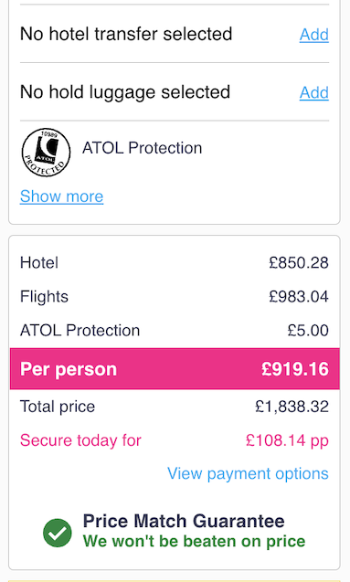Click the ATOL Protection £5.00 charge row
The width and height of the screenshot is (350, 582).
(x=175, y=331)
